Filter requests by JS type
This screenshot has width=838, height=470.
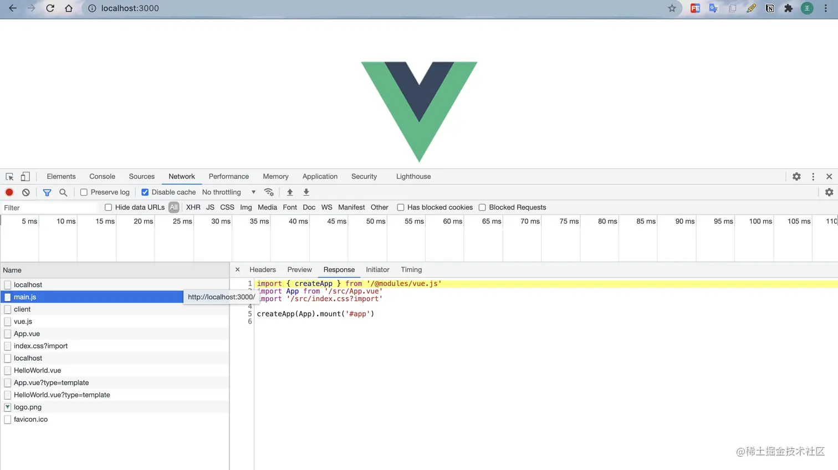point(210,207)
